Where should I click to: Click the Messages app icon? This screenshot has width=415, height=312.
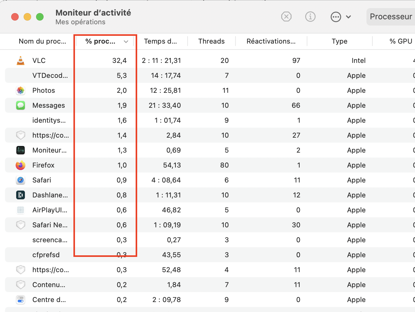pos(21,105)
